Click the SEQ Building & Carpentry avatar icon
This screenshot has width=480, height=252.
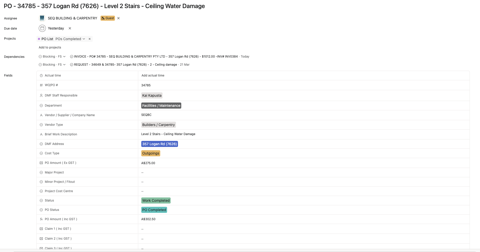pyautogui.click(x=42, y=18)
